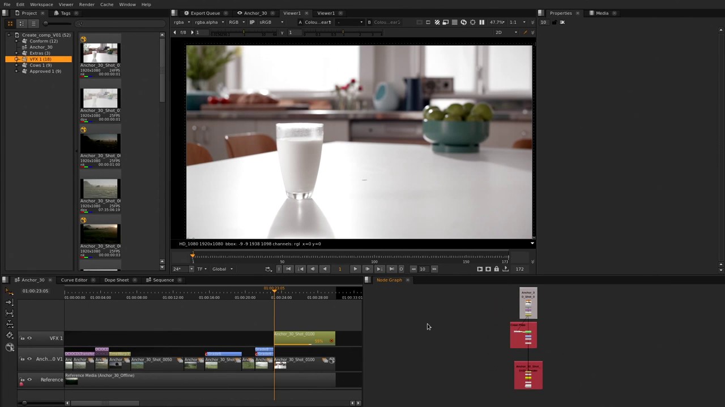This screenshot has width=725, height=407.
Task: Select Extras (3) in project tree
Action: point(40,53)
